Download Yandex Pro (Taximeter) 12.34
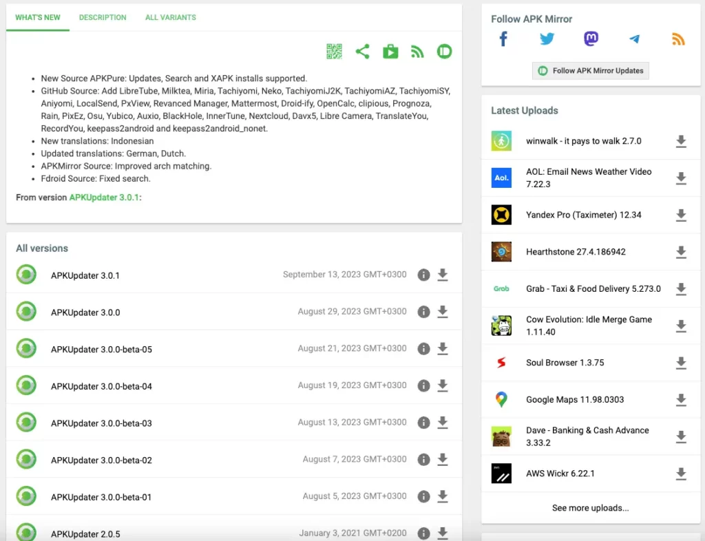The image size is (705, 541). [681, 215]
